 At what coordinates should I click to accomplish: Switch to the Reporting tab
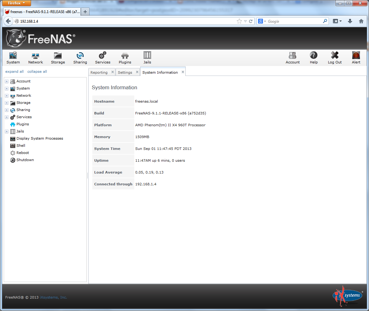[x=99, y=72]
